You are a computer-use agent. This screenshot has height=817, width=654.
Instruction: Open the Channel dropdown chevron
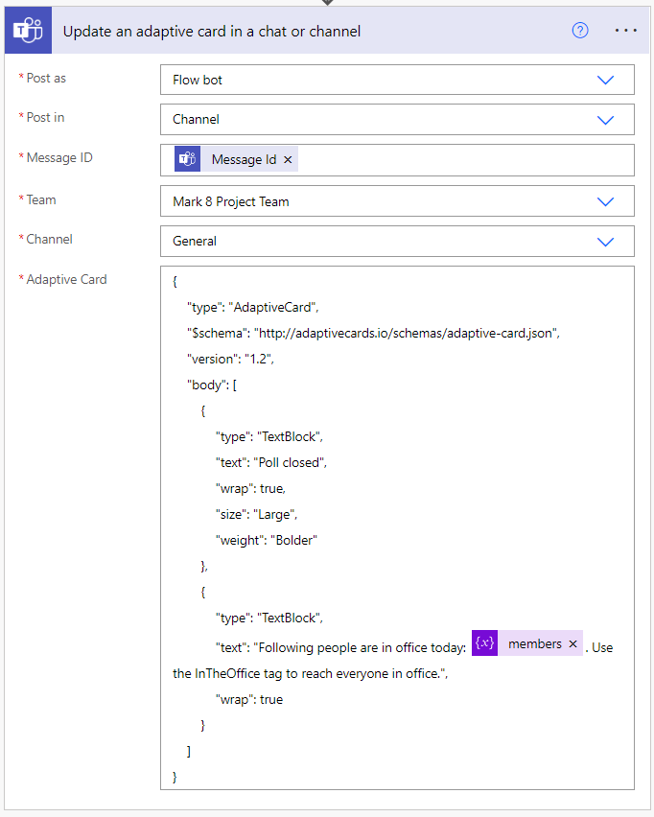pos(605,242)
